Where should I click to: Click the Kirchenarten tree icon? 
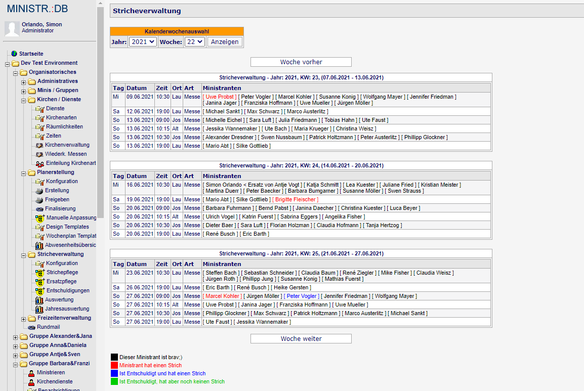[x=40, y=118]
